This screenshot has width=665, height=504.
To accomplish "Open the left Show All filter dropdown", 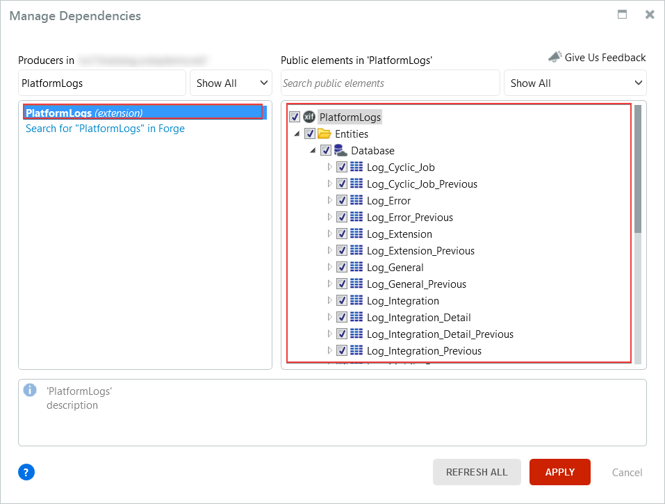I will [231, 83].
